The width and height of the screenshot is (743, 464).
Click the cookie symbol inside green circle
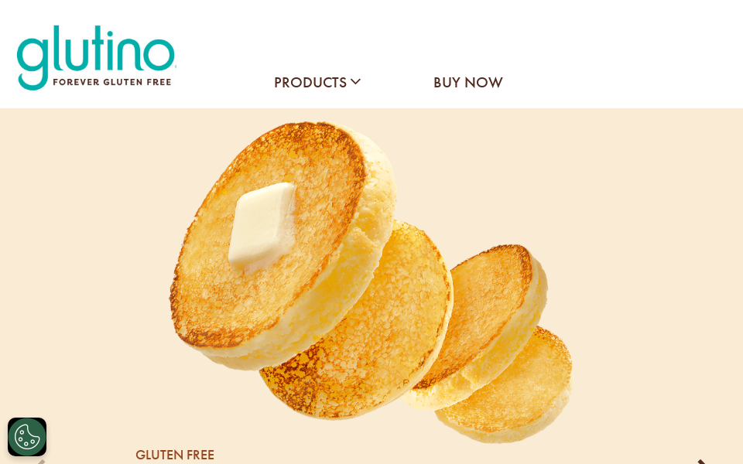(27, 436)
